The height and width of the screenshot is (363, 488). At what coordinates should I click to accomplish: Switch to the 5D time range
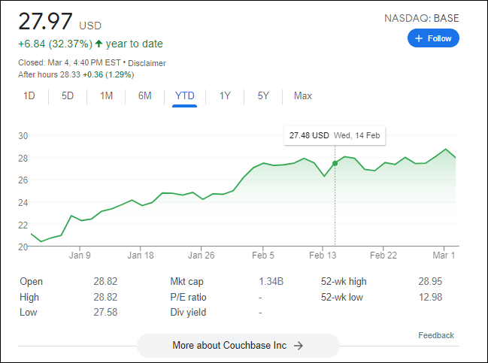click(68, 96)
